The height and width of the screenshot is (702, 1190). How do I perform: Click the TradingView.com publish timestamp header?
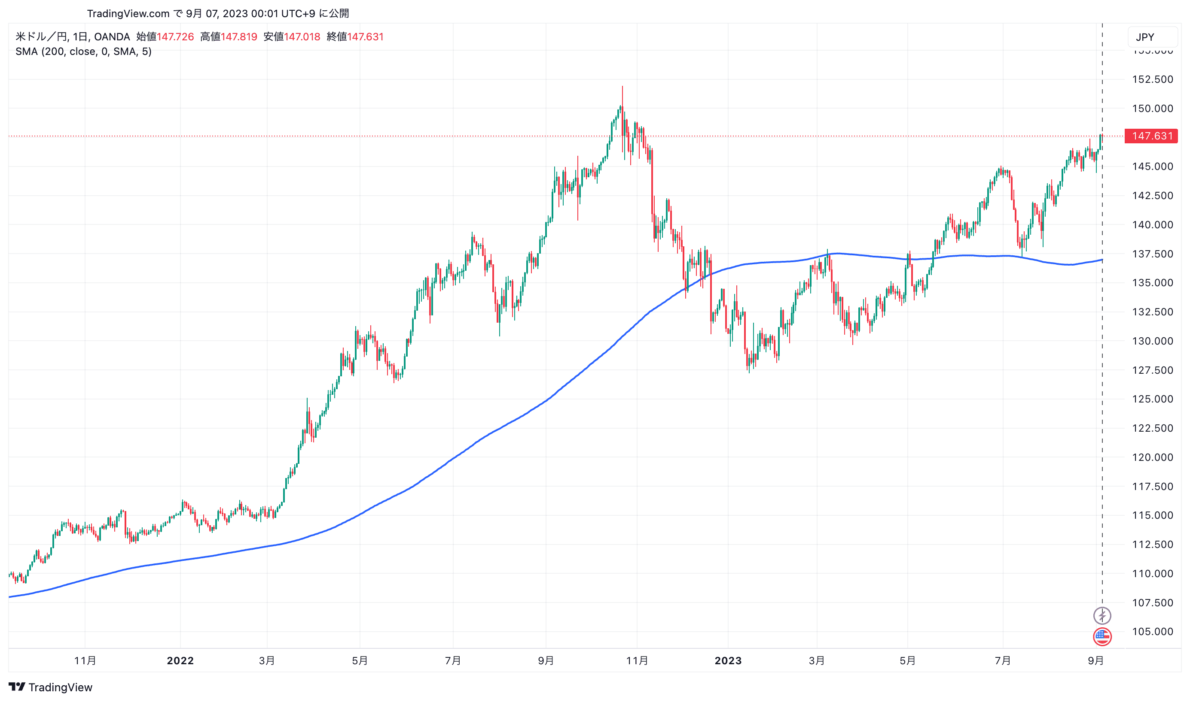pyautogui.click(x=218, y=13)
